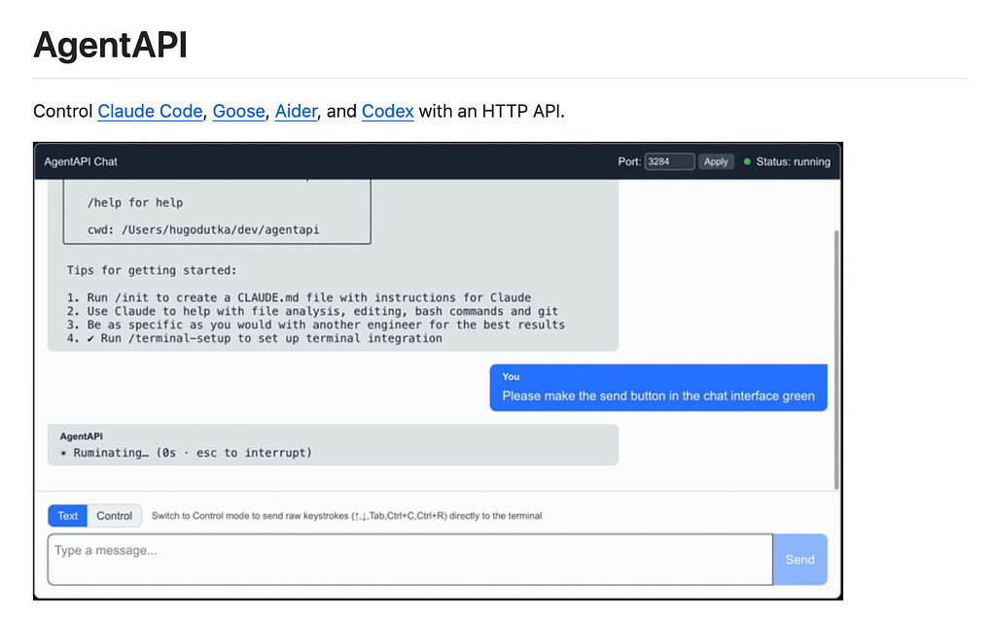Viewport: 995px width, 621px height.
Task: Select the blue You message bubble
Action: (657, 387)
